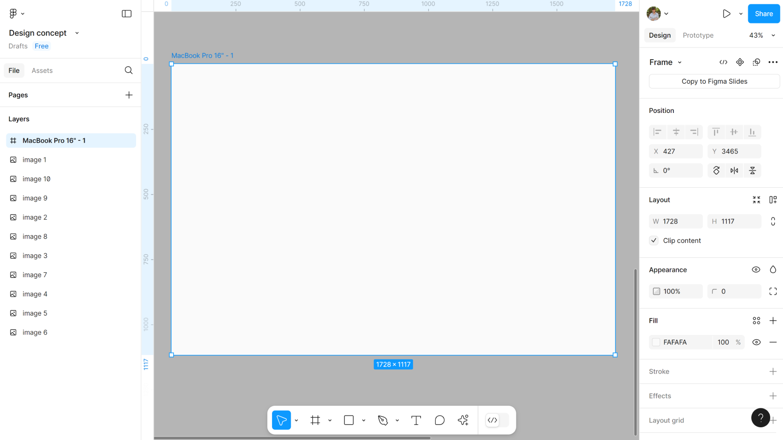Toggle Appearance layer visibility eye
Screen dimensions: 783x440
coord(756,270)
